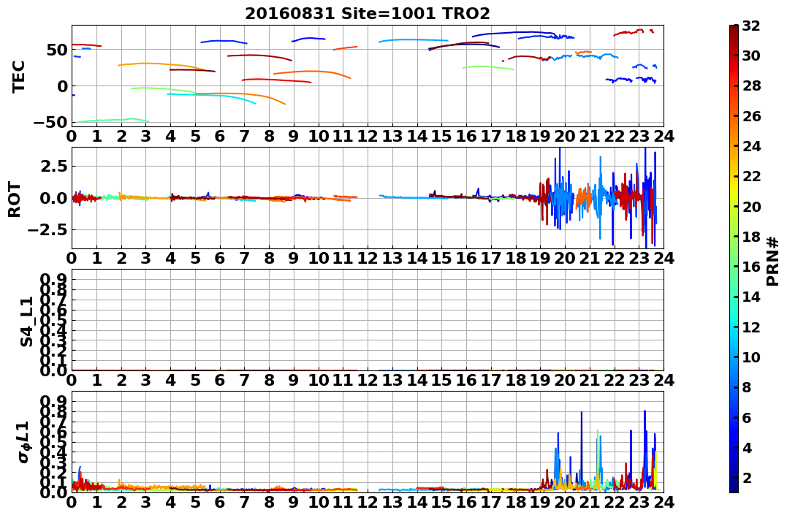Click colorbar tick label 12
This screenshot has height=518, width=787.
751,327
